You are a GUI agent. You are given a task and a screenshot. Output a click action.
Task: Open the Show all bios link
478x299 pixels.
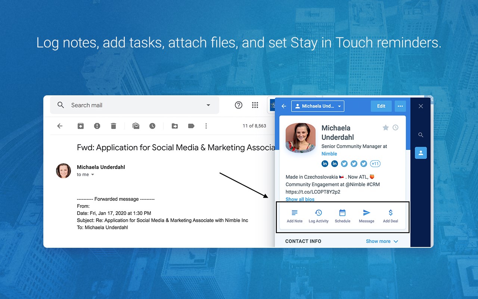coord(300,199)
